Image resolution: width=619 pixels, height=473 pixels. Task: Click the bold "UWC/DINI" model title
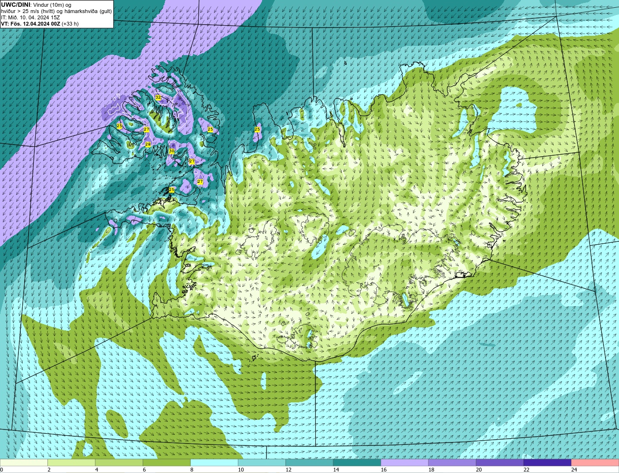(16, 5)
